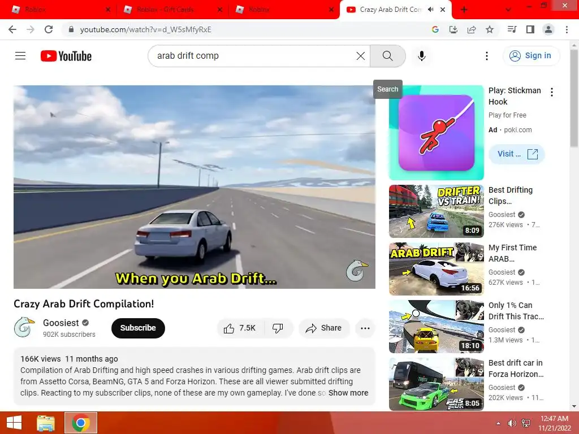Go to YouTube home via logo
This screenshot has width=579, height=434.
pyautogui.click(x=66, y=56)
